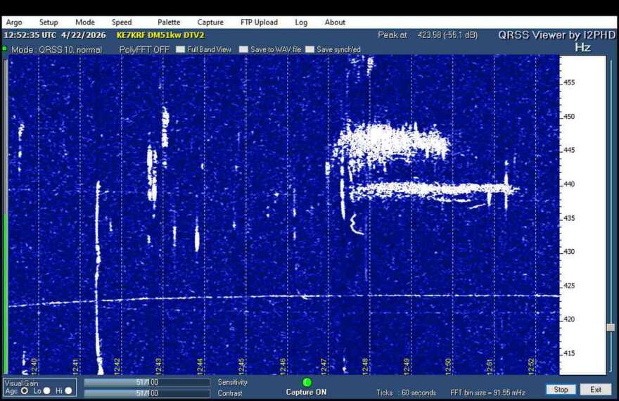
Task: Adjust the Sensitivity slider bar
Action: tap(146, 382)
